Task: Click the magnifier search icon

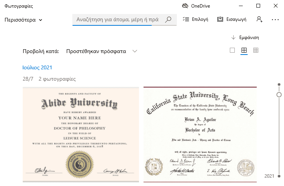Action: 168,19
